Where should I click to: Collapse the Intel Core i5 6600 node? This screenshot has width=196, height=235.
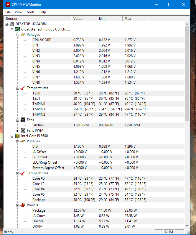[x=12, y=136]
